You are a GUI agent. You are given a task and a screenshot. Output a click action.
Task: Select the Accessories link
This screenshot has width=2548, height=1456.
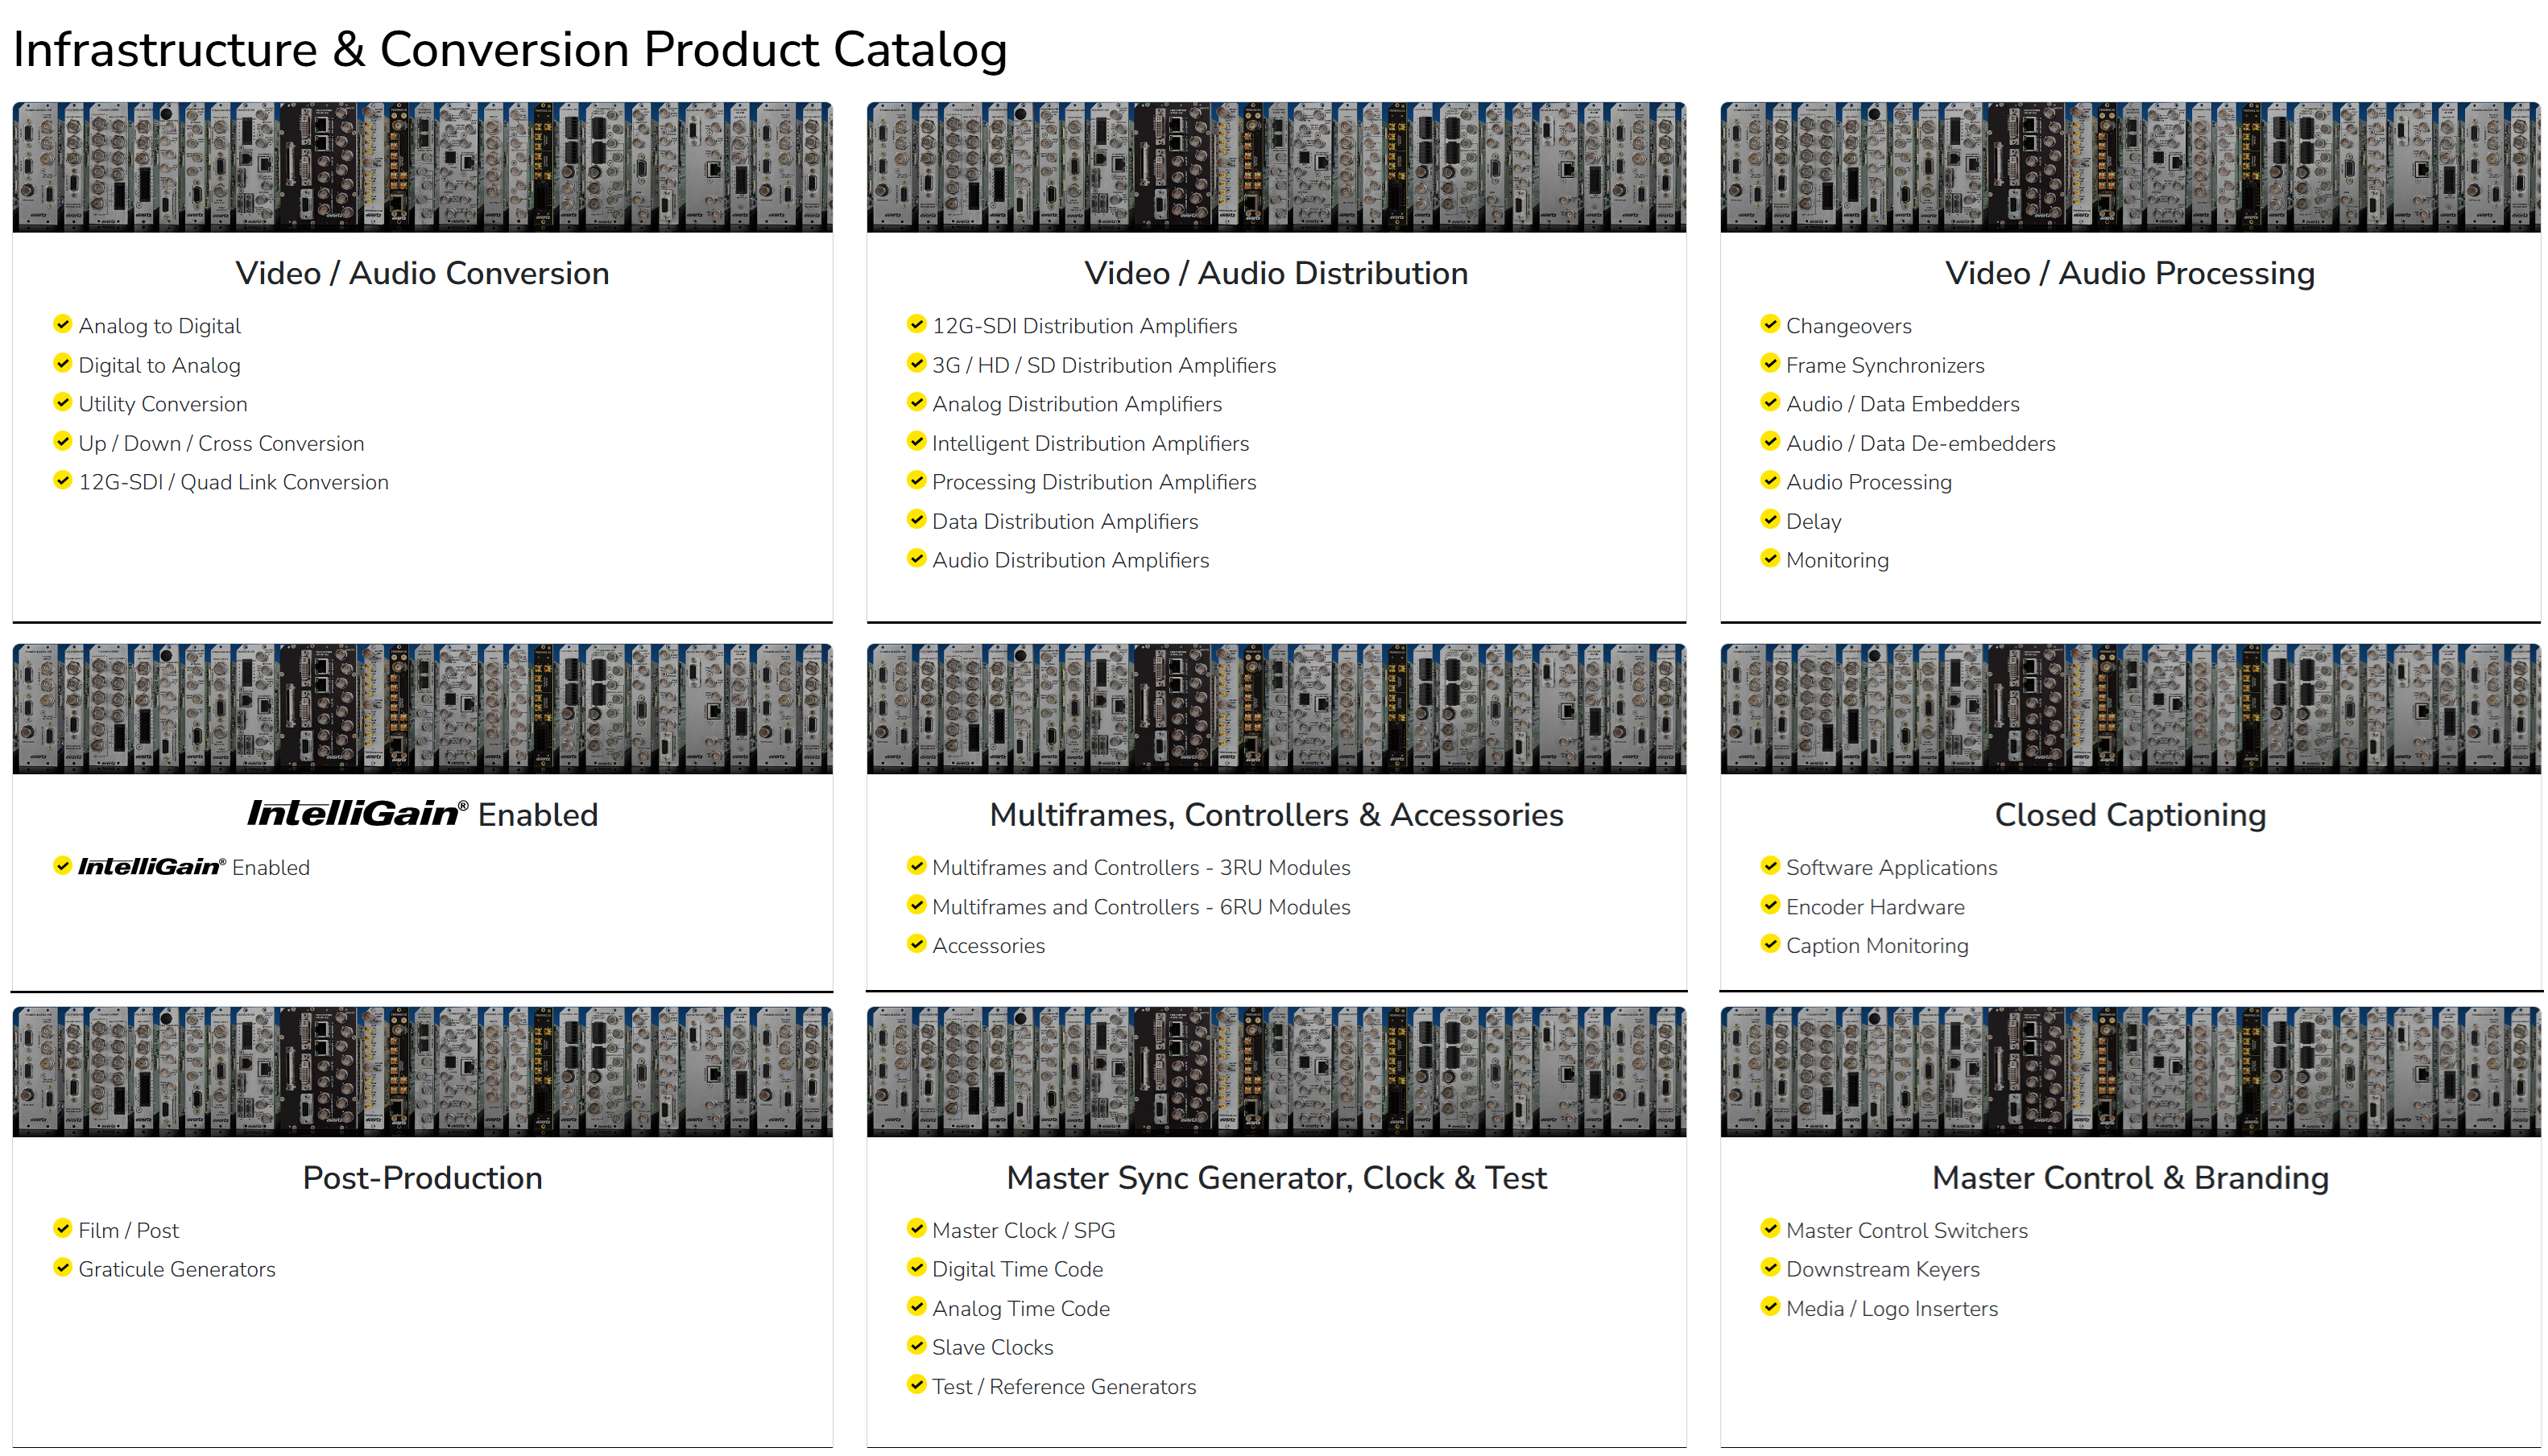click(988, 946)
